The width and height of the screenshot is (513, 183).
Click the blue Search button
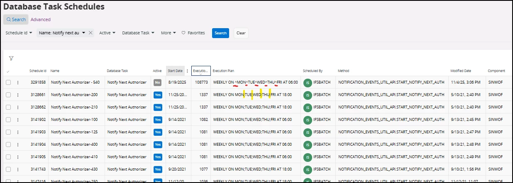(x=220, y=33)
